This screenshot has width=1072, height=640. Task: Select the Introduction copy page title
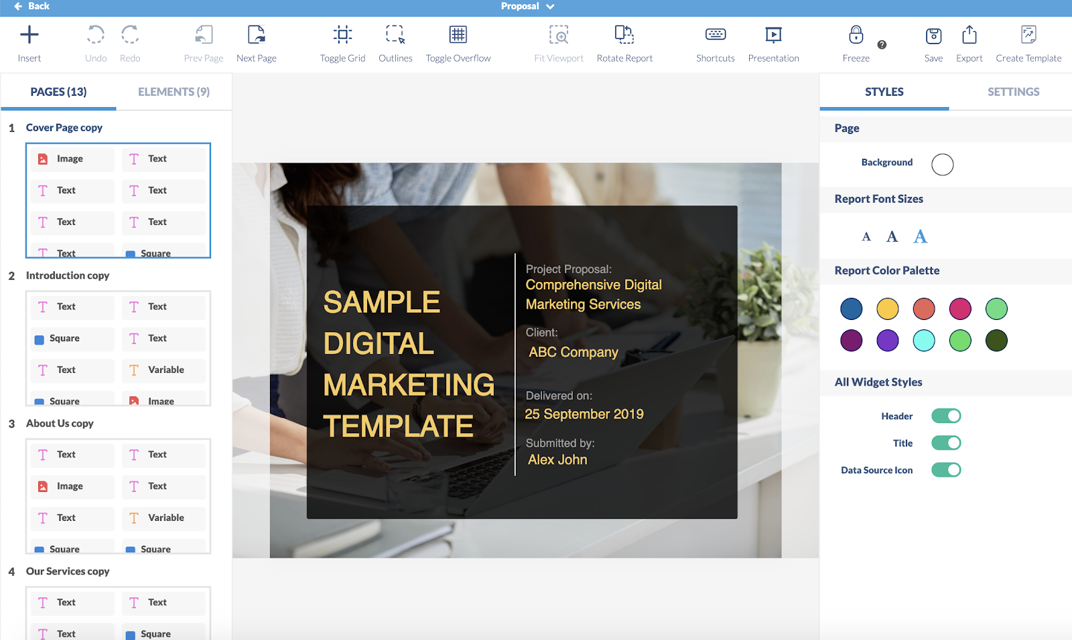pos(68,275)
